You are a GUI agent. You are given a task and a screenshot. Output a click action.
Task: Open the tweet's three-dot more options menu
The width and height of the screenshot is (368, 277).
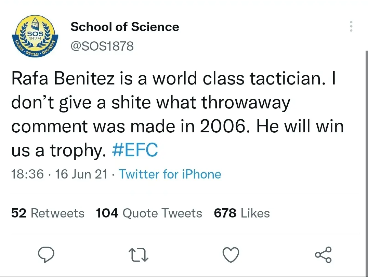click(x=351, y=27)
